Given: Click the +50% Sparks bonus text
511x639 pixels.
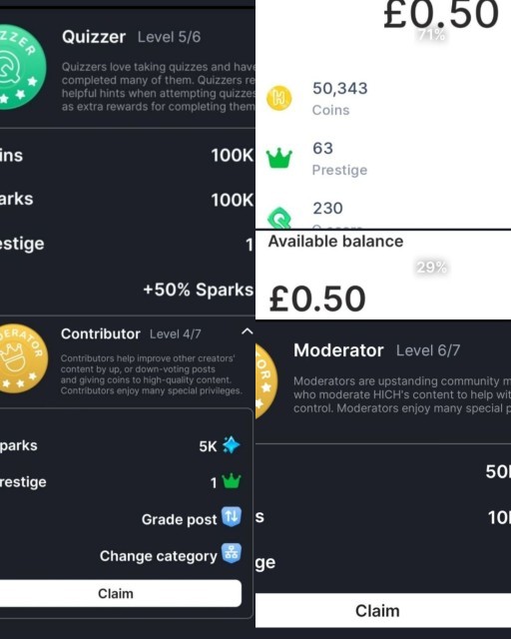Looking at the screenshot, I should (199, 290).
